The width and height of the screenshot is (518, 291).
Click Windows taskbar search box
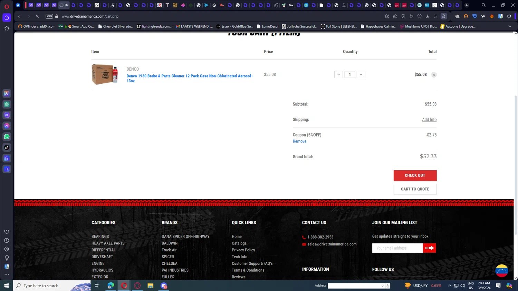point(52,285)
